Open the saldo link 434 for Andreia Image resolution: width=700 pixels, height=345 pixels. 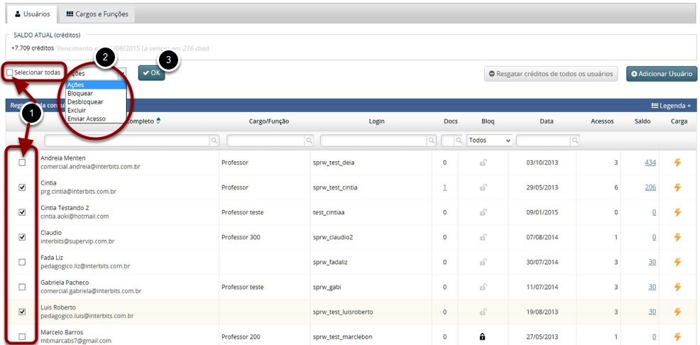point(650,163)
